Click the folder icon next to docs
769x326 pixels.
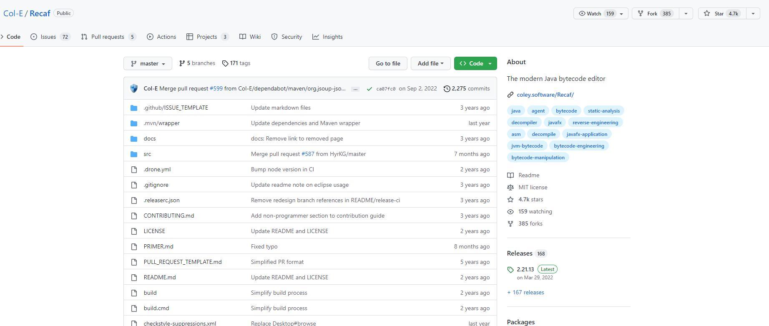point(134,139)
